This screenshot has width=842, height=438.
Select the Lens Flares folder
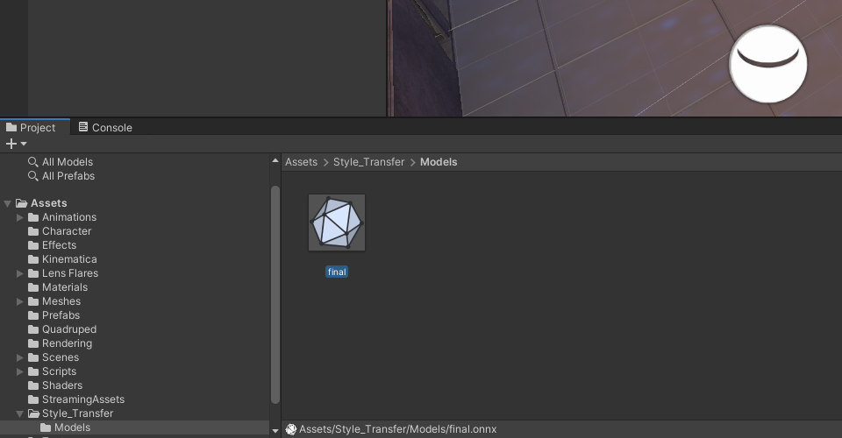[x=70, y=273]
